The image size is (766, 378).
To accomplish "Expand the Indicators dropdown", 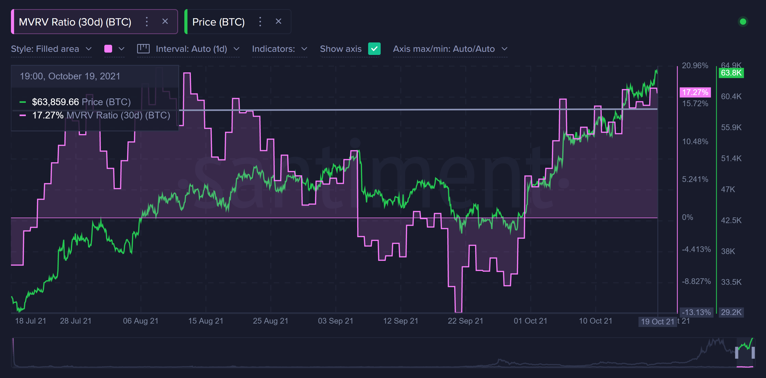I will pos(279,49).
